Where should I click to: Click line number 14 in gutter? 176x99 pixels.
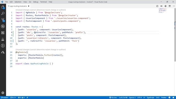point(11,52)
